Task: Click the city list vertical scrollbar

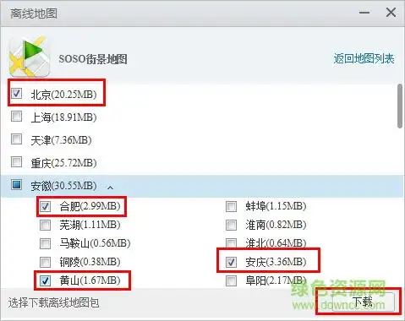Action: [400, 106]
